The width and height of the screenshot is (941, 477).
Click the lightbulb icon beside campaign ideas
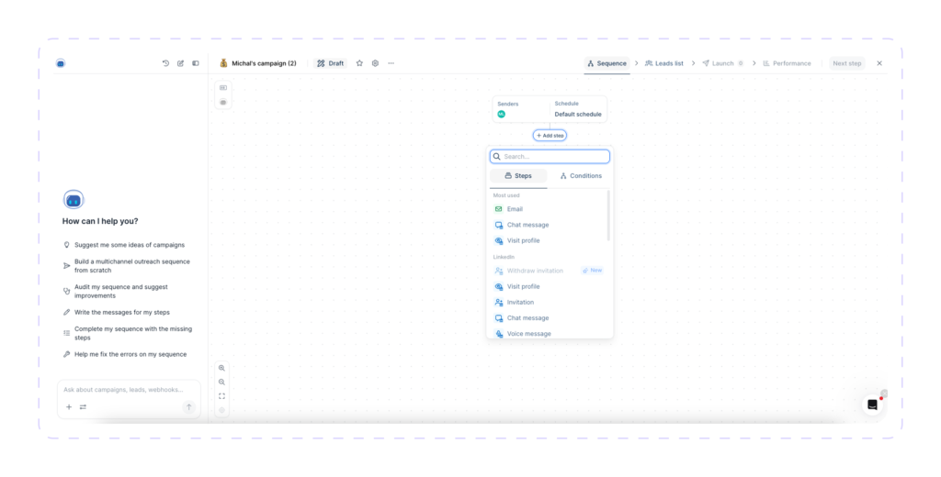[66, 245]
